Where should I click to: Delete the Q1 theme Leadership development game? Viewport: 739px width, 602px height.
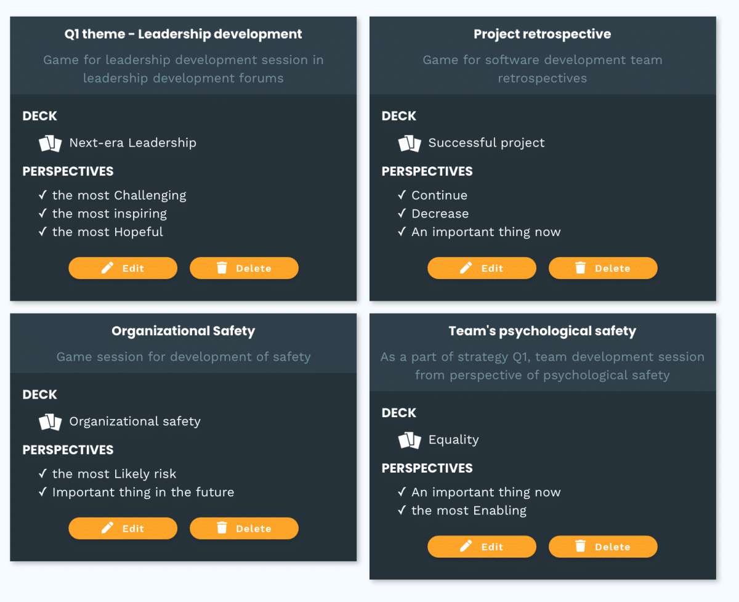[x=244, y=268]
